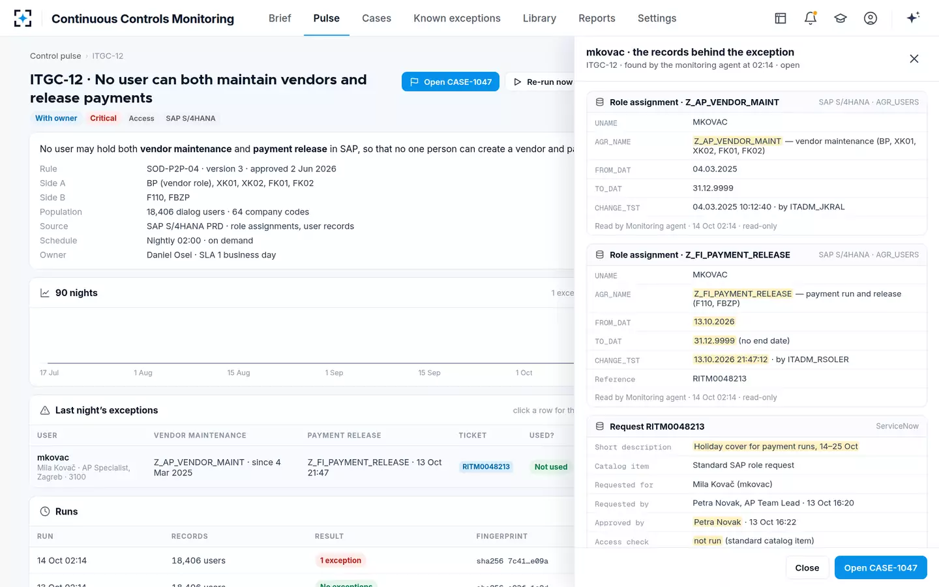
Task: Open CASE-1047 from the page header
Action: 451,82
